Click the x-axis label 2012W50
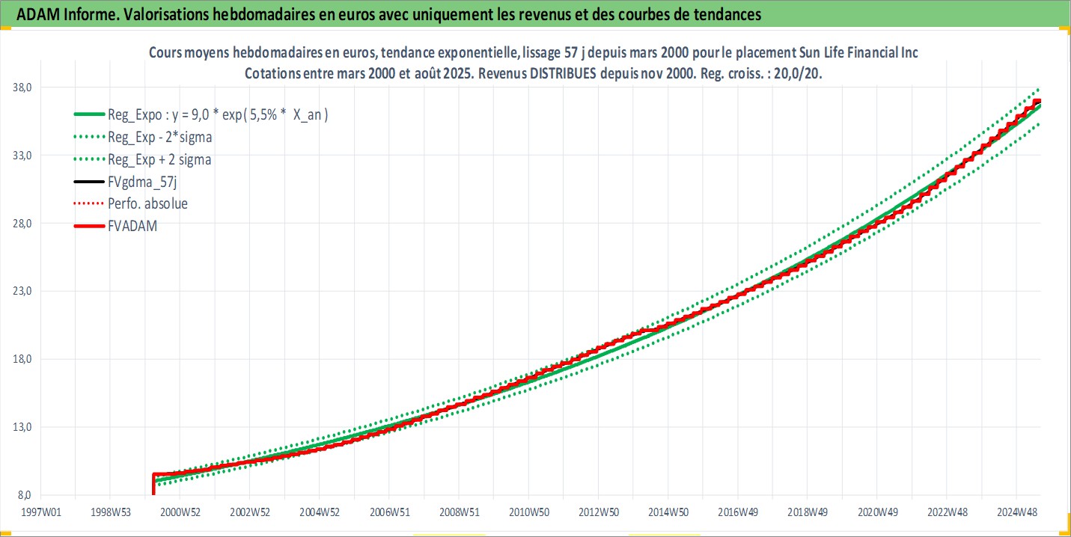 (x=598, y=512)
